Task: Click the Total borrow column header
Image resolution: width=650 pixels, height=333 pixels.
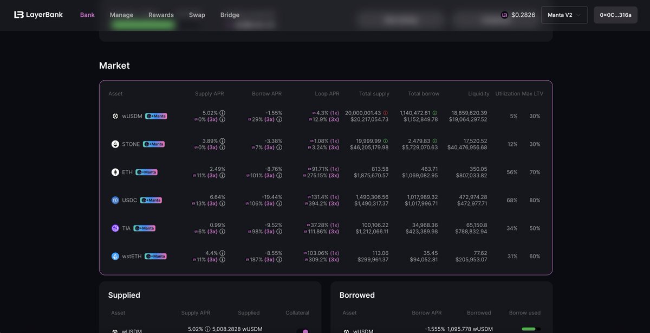Action: click(424, 94)
